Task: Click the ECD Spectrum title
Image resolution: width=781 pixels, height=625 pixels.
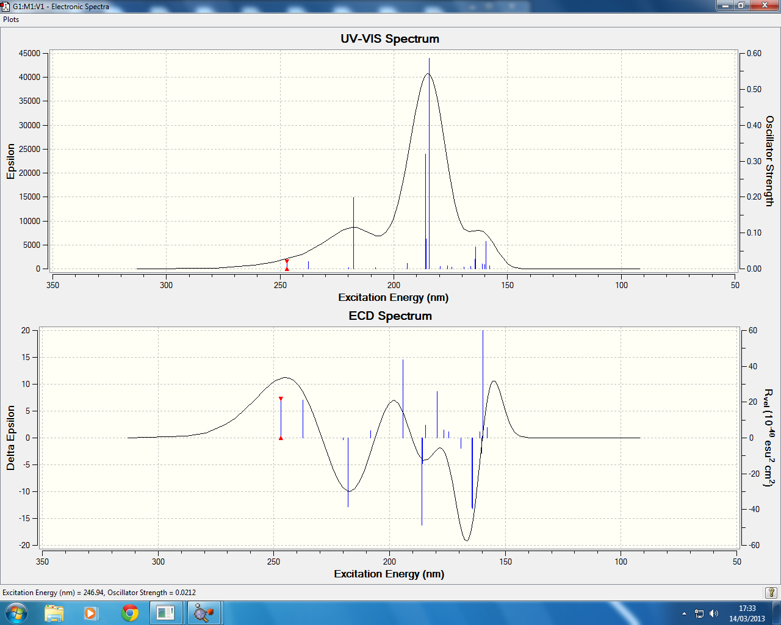Action: 390,316
